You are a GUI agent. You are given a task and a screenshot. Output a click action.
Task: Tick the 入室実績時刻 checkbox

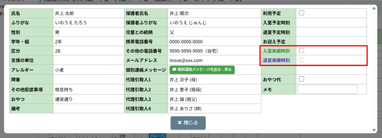coord(301,51)
